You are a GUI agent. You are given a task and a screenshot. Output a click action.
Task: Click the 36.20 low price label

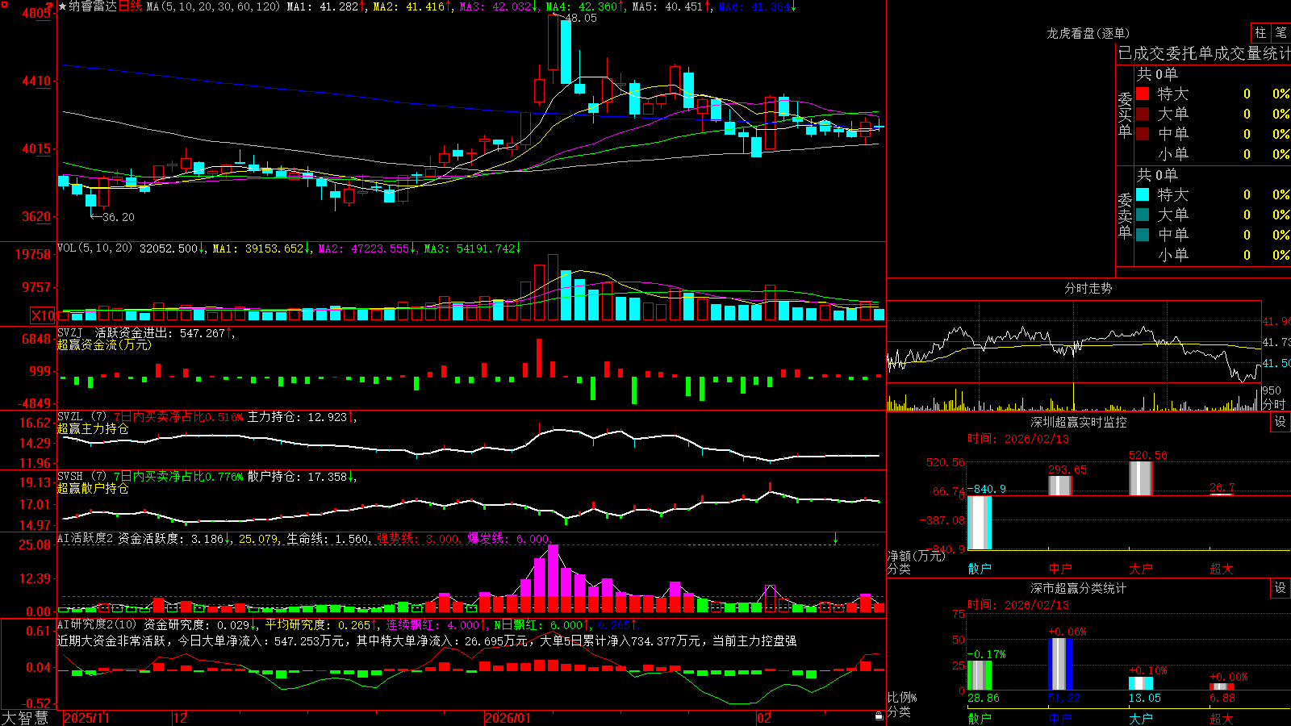click(x=119, y=217)
